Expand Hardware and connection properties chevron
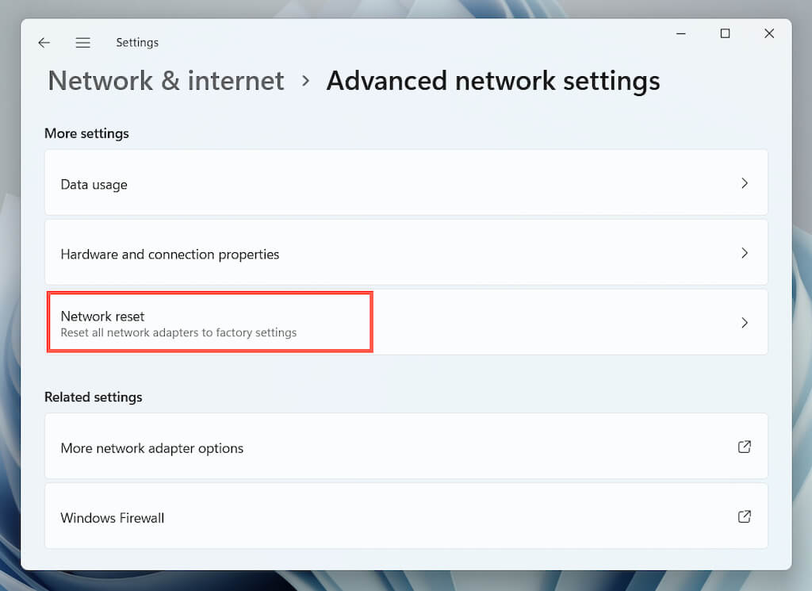The width and height of the screenshot is (812, 591). pyautogui.click(x=744, y=253)
